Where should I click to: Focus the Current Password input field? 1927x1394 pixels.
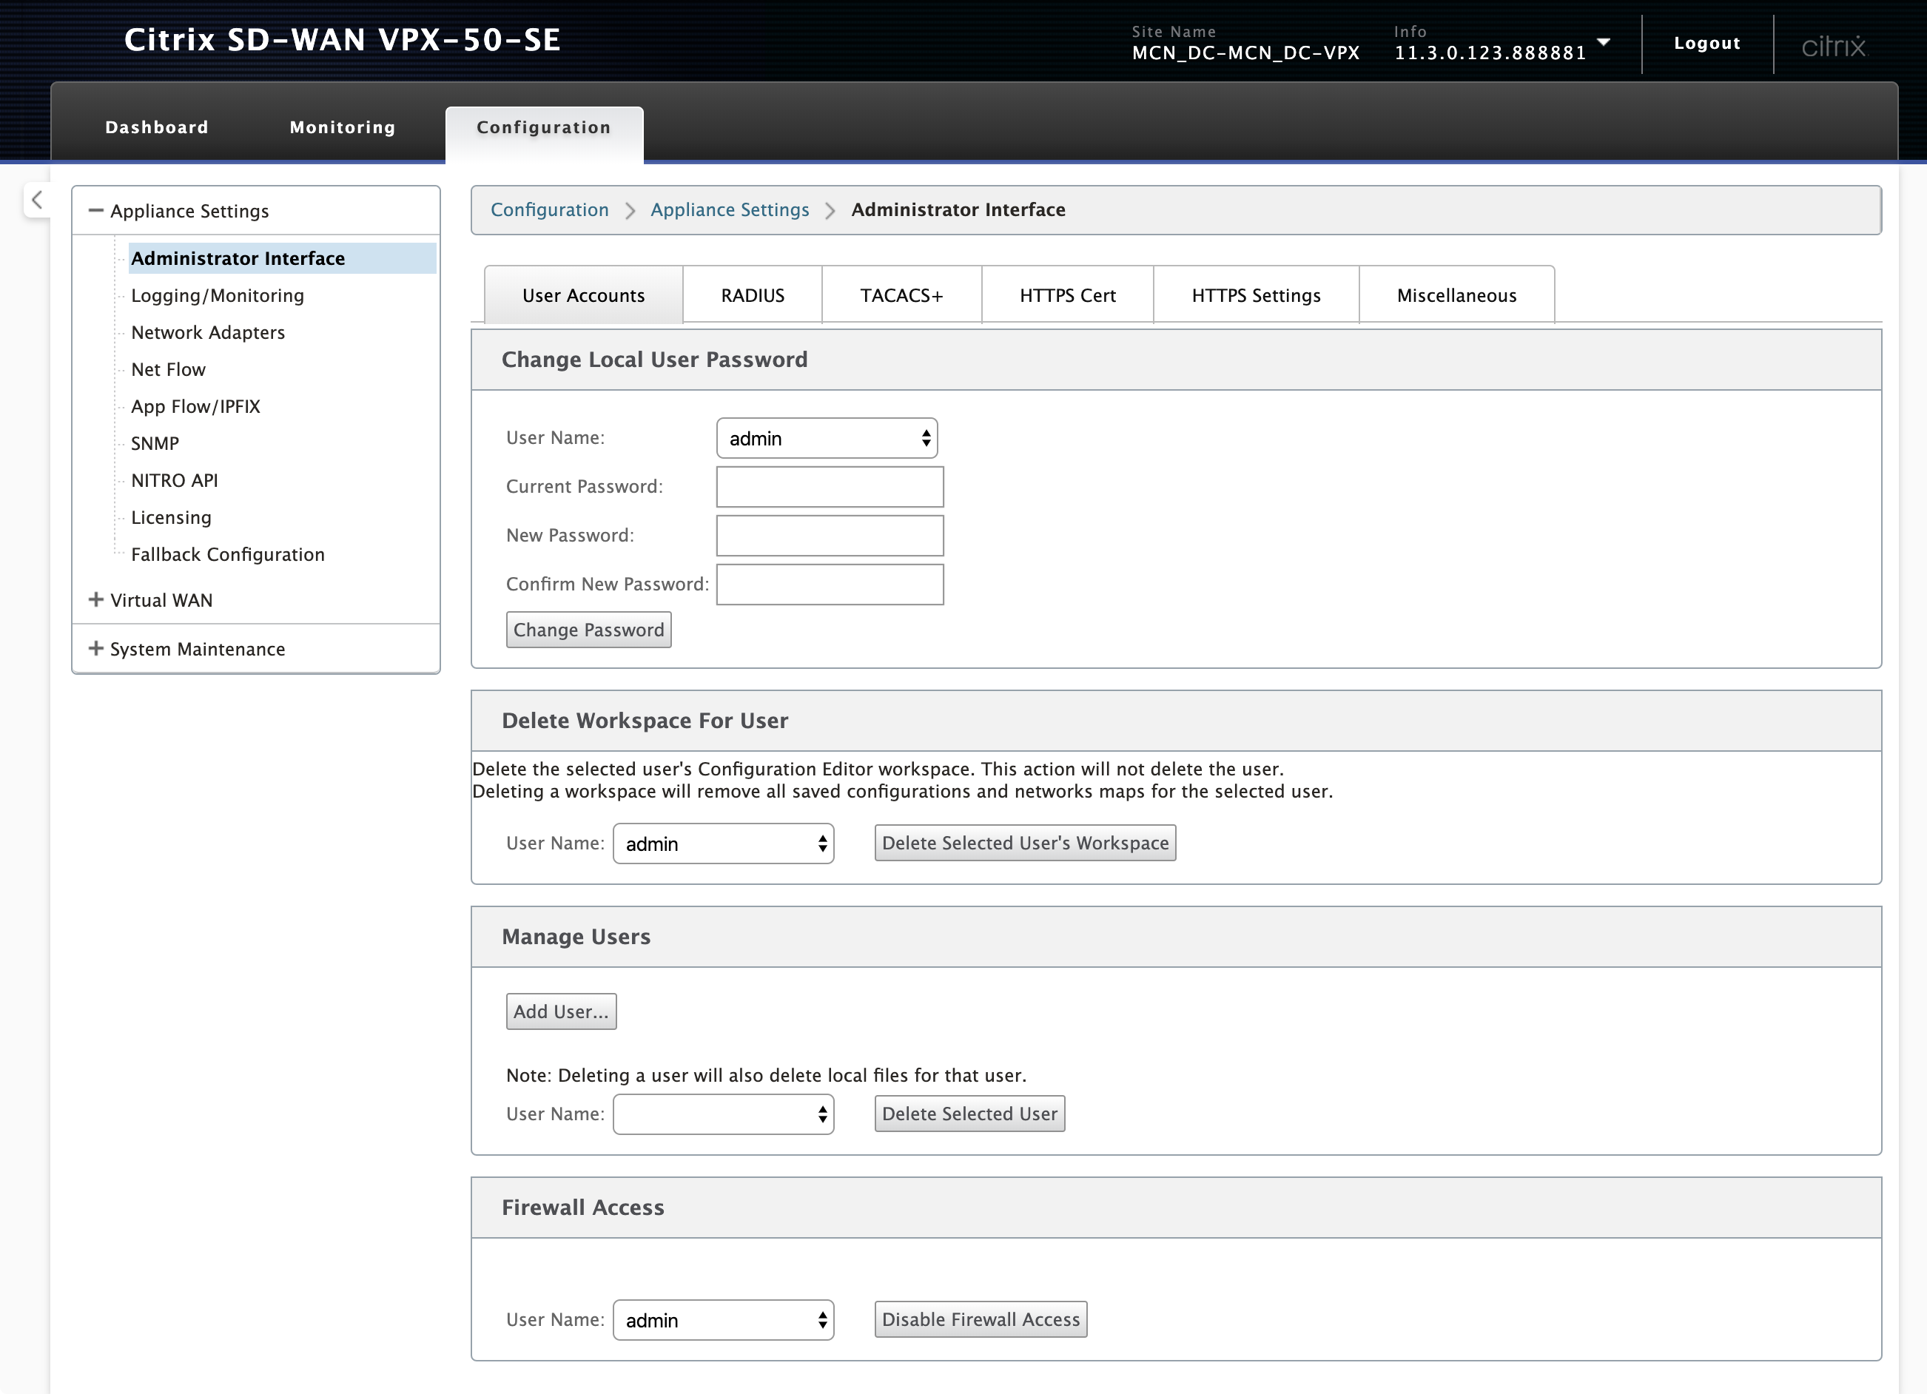tap(830, 487)
